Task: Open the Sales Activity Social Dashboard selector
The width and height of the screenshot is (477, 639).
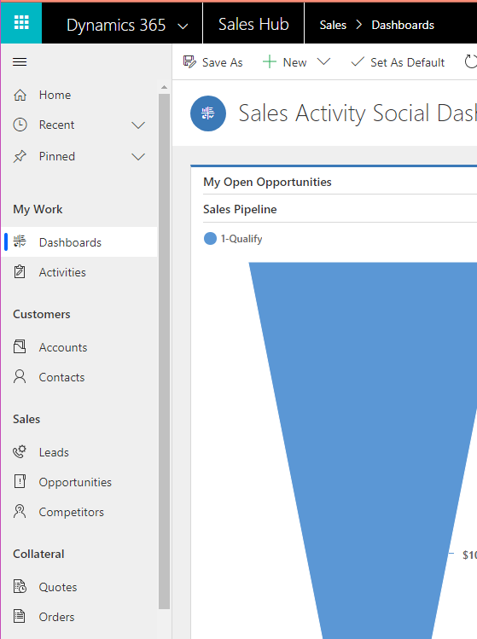Action: pyautogui.click(x=358, y=113)
